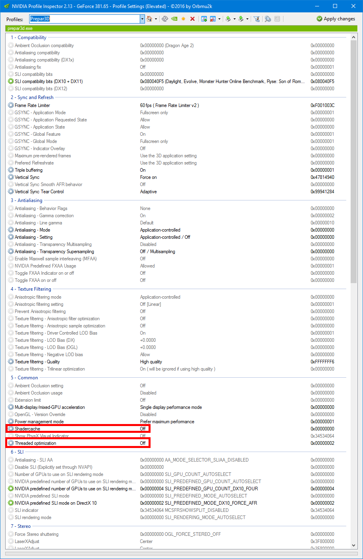Open the dropdown arrow next to home icon
The image size is (363, 559).
(156, 19)
